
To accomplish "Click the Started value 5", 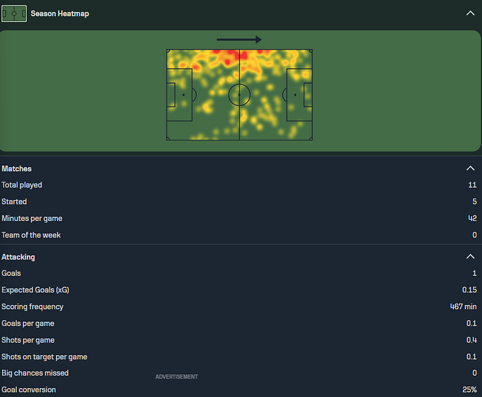I will pyautogui.click(x=474, y=202).
